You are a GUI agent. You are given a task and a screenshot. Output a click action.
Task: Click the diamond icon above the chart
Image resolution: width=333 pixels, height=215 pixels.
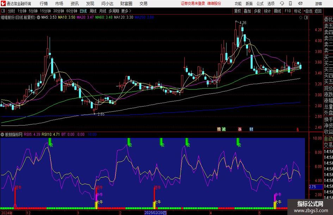(301, 18)
